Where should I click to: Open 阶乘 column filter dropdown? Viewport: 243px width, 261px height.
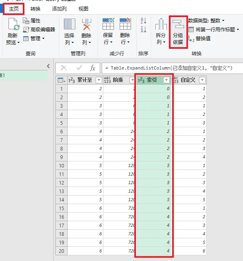pos(132,80)
